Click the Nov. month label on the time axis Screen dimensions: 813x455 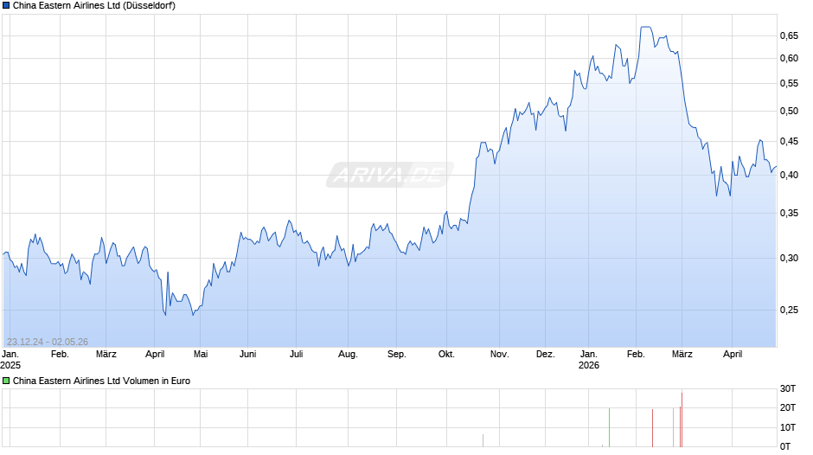(x=499, y=355)
